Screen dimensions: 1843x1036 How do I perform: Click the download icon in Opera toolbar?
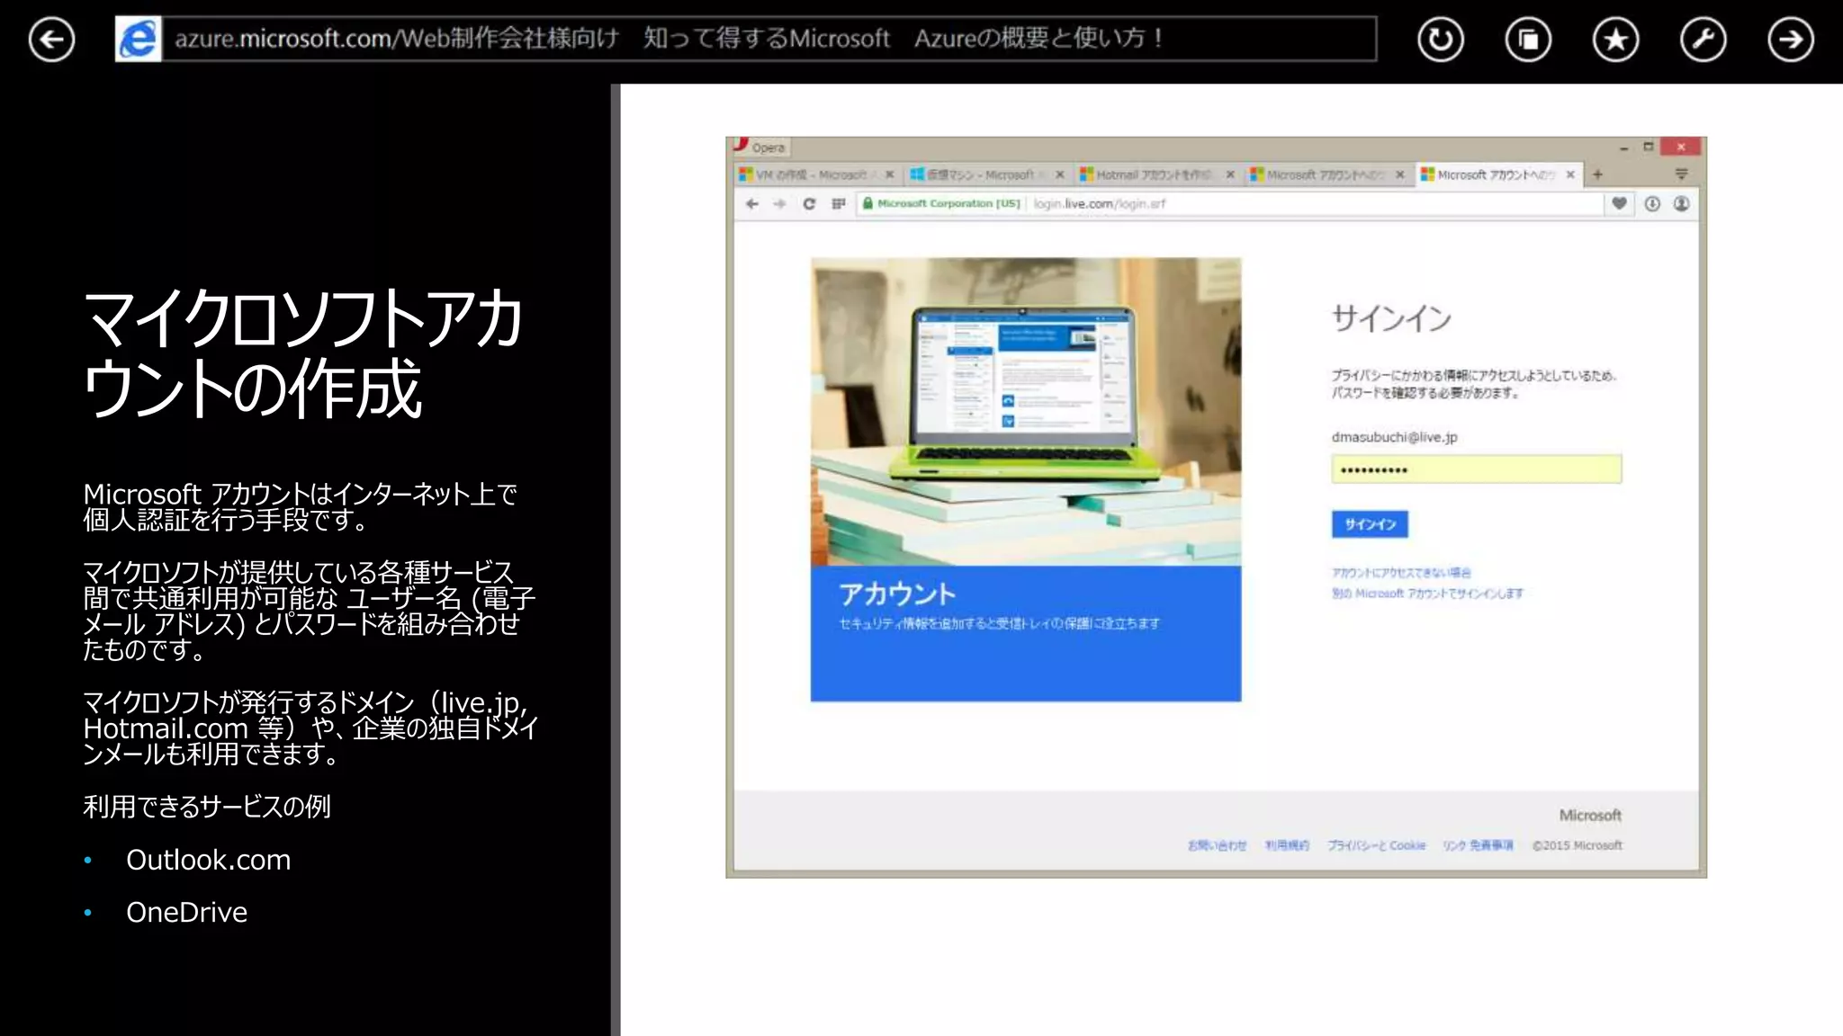click(1652, 204)
